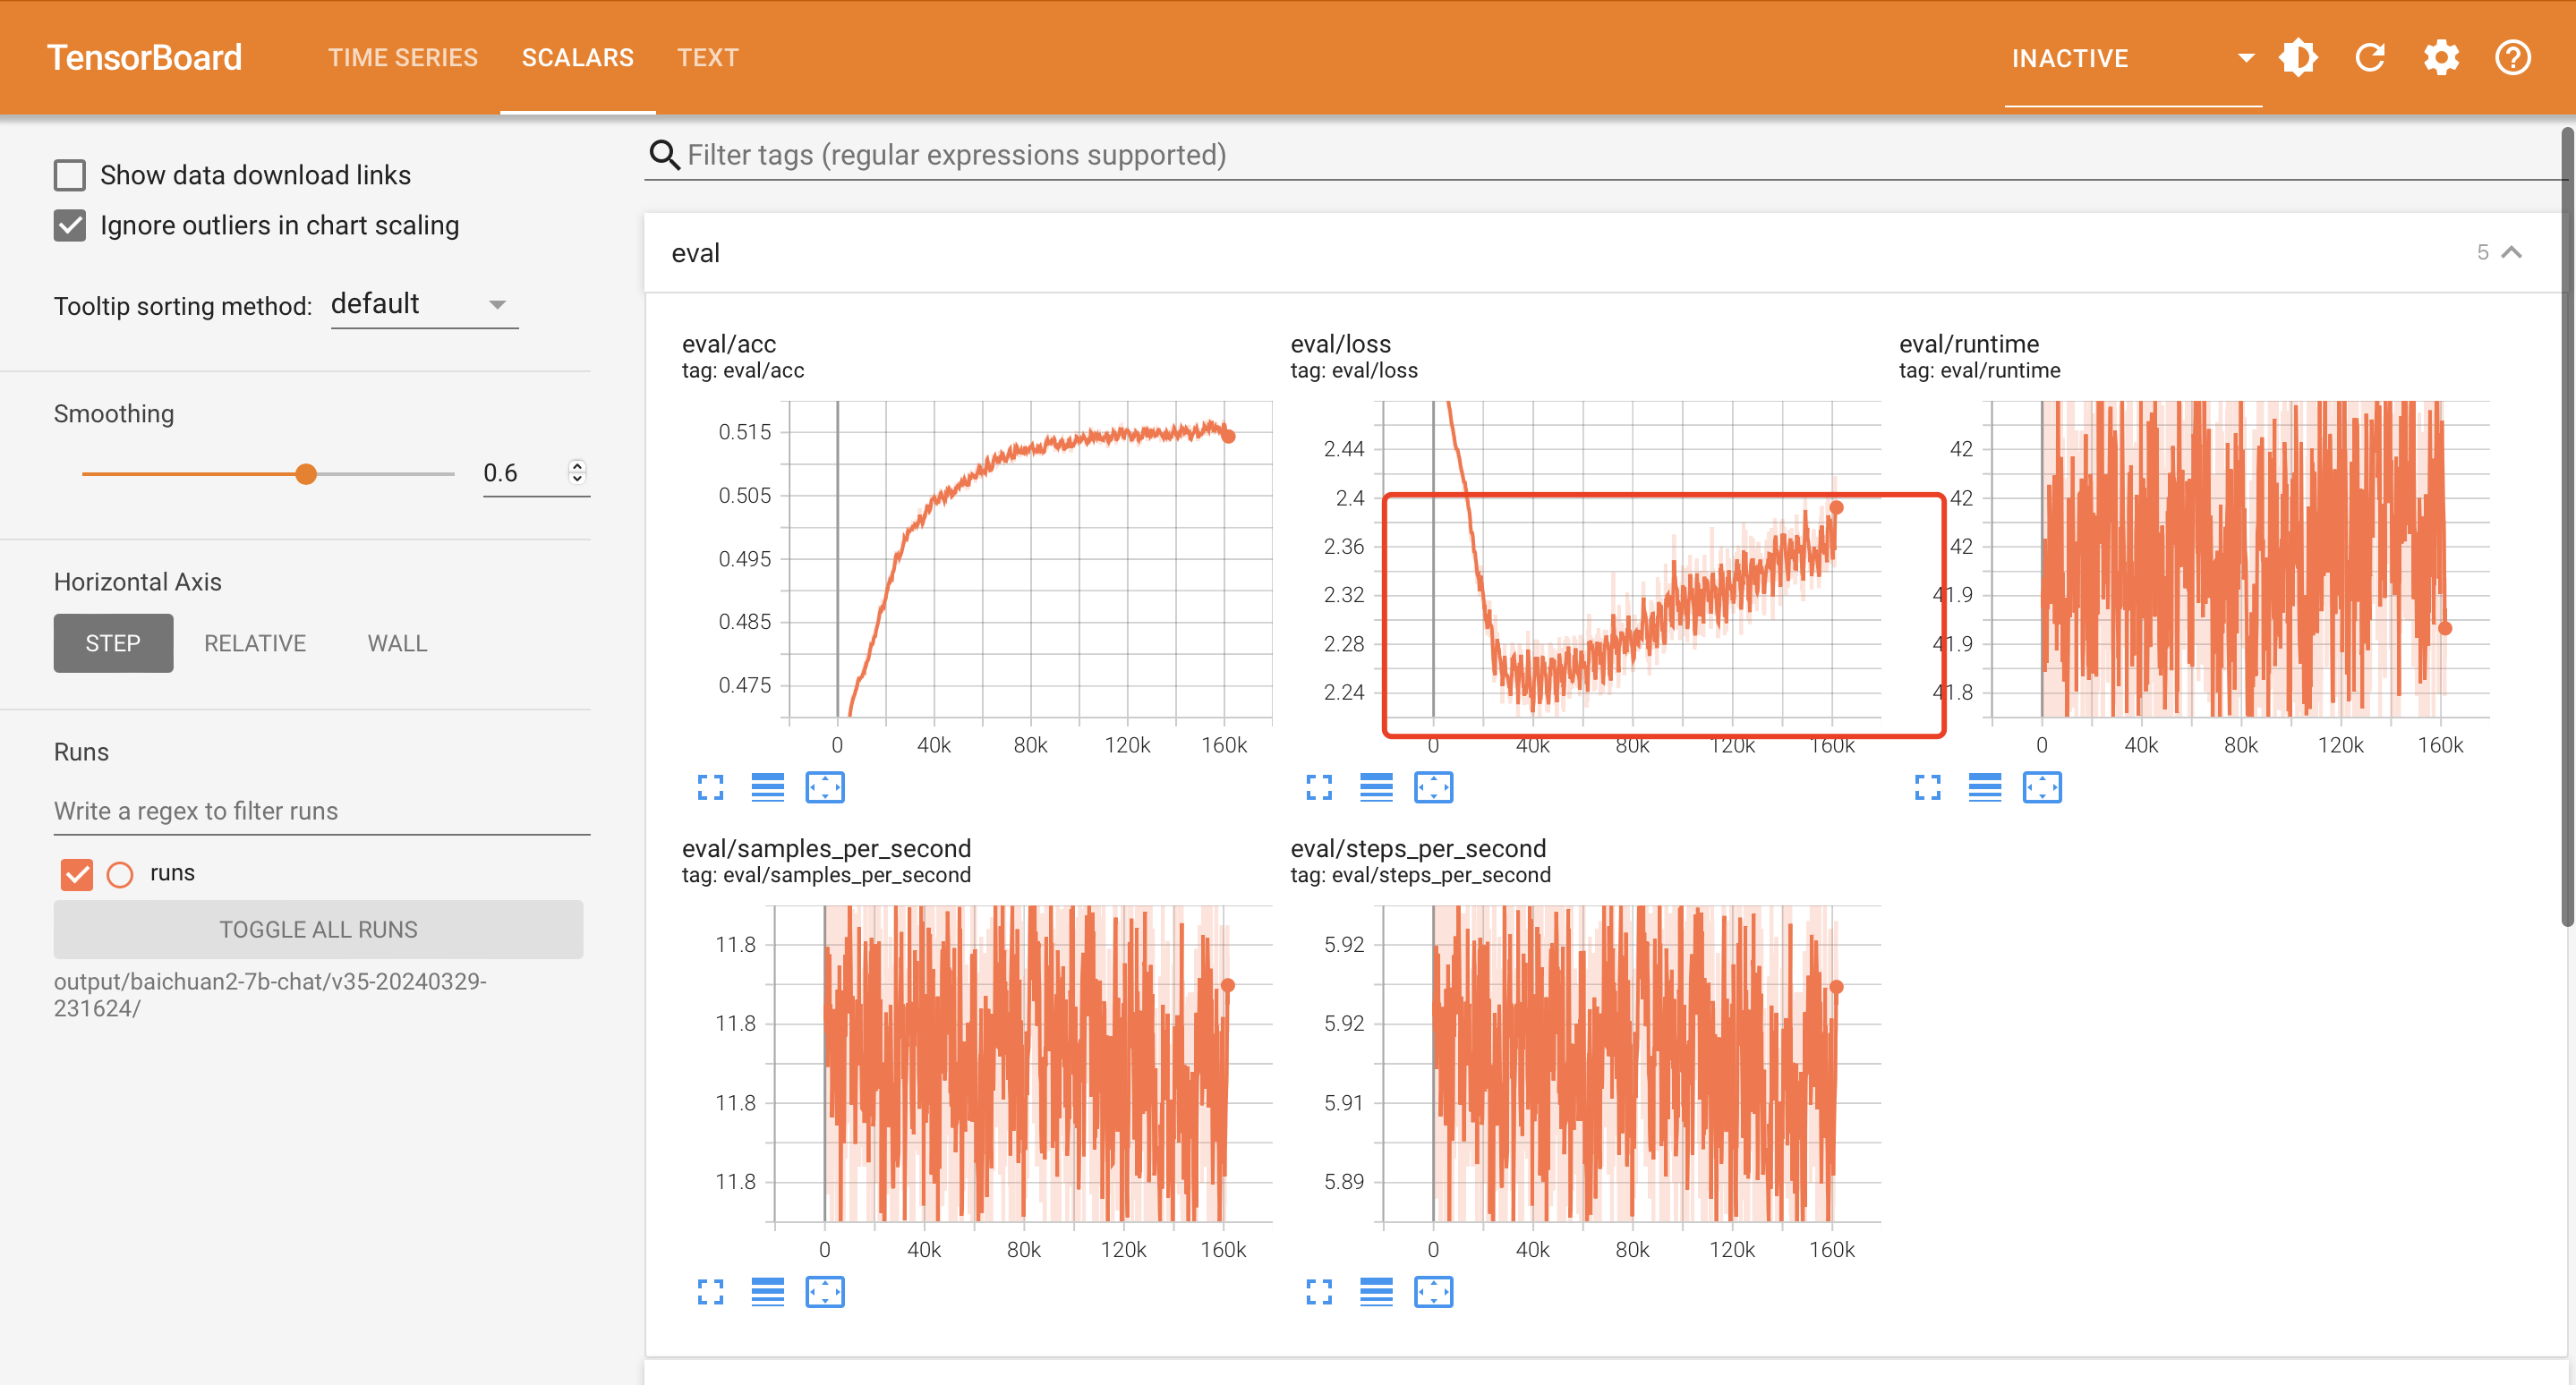Expand eval/acc chart to full size

[x=710, y=787]
